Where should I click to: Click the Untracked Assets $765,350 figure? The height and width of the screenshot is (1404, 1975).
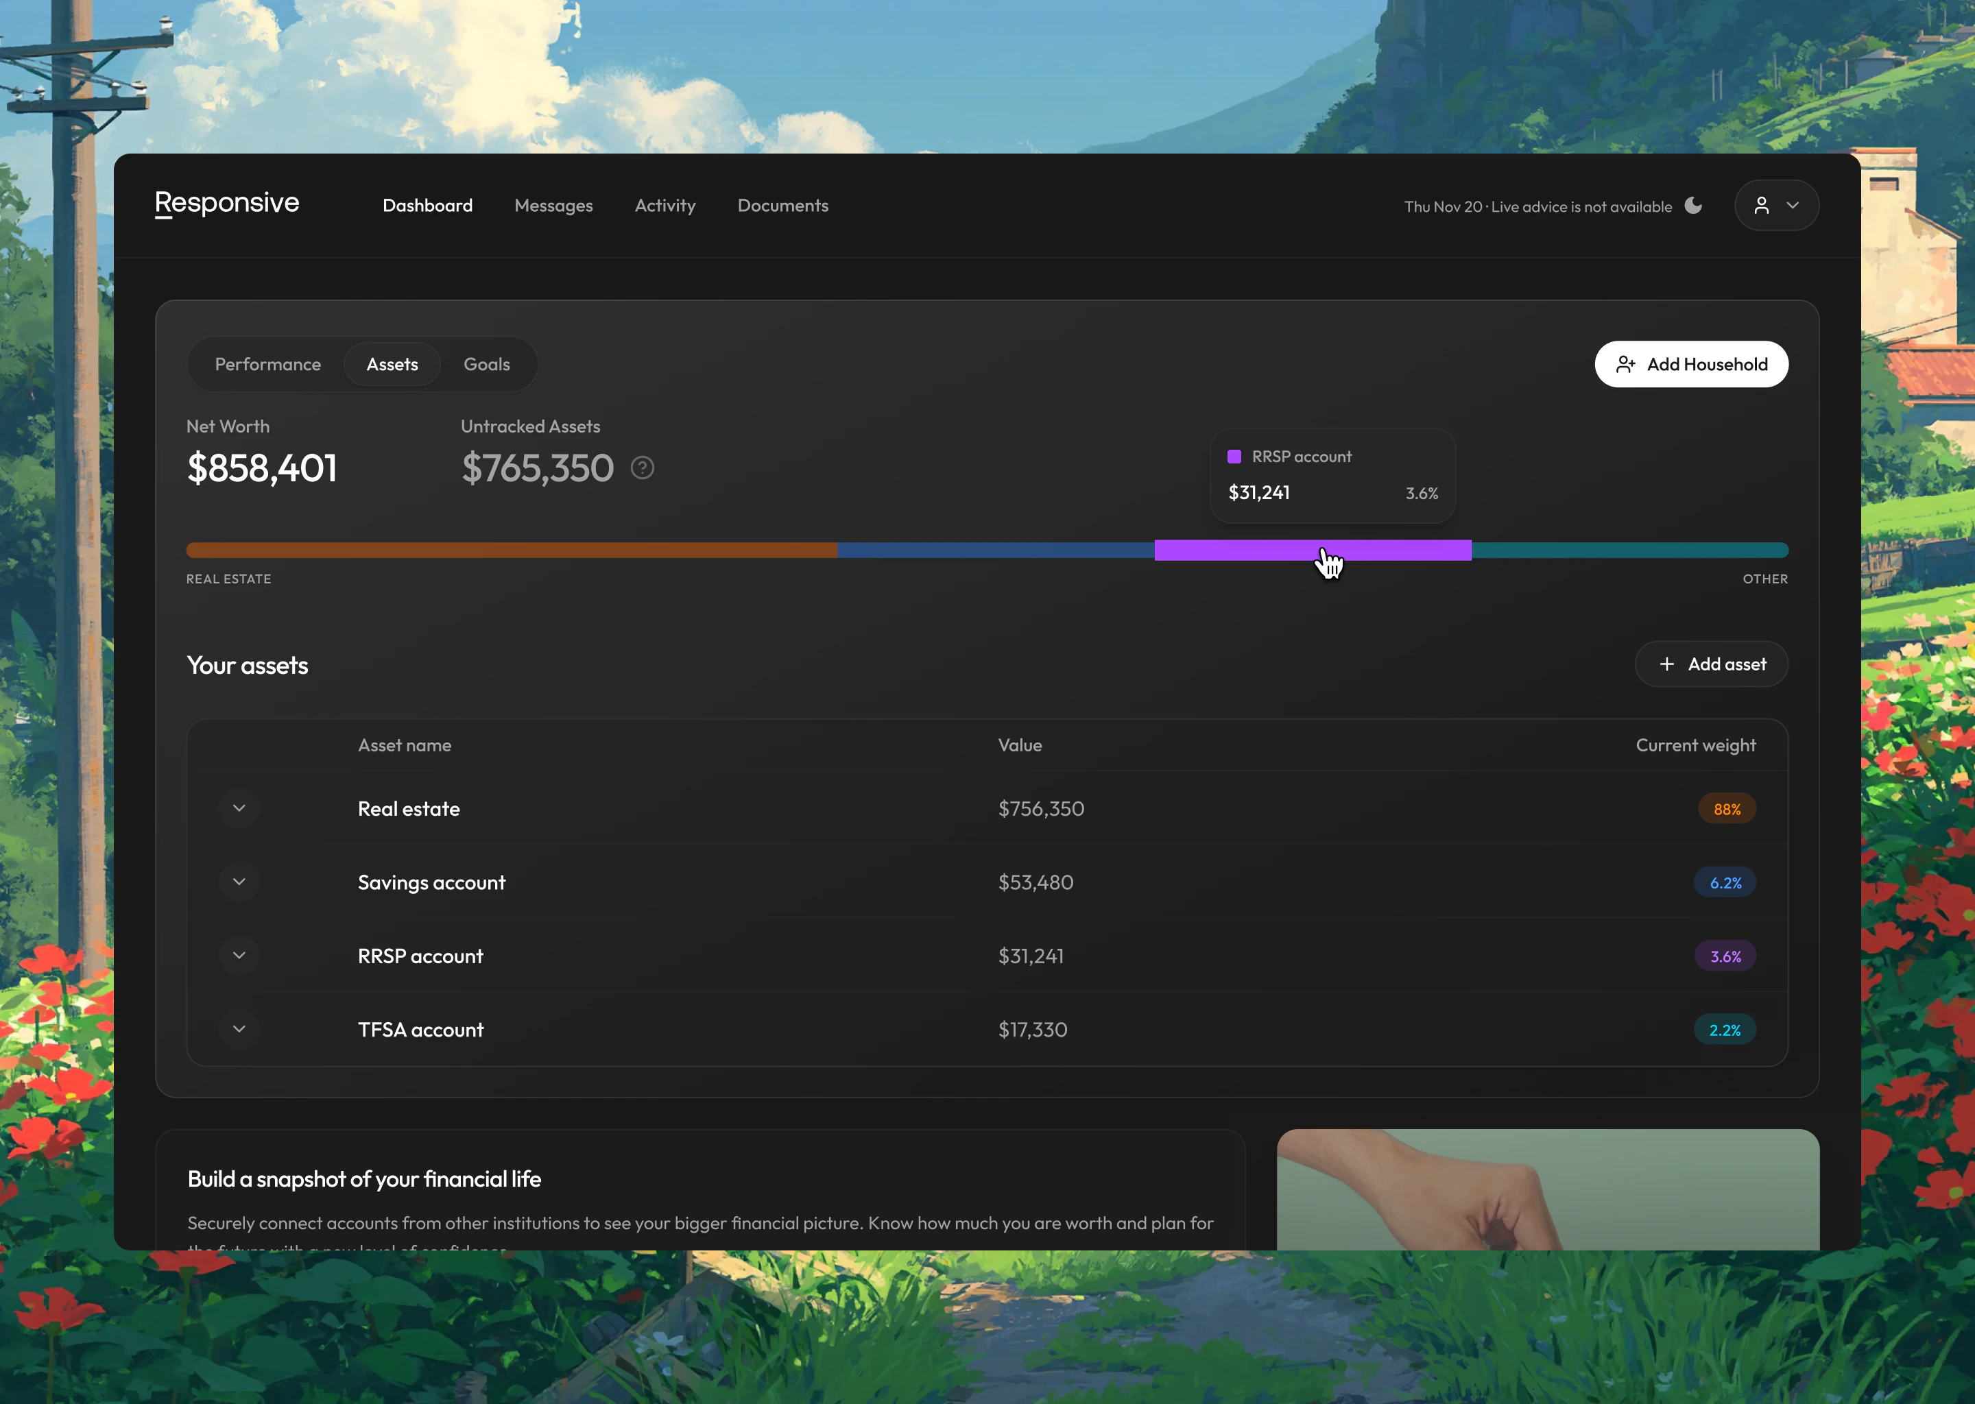coord(537,468)
